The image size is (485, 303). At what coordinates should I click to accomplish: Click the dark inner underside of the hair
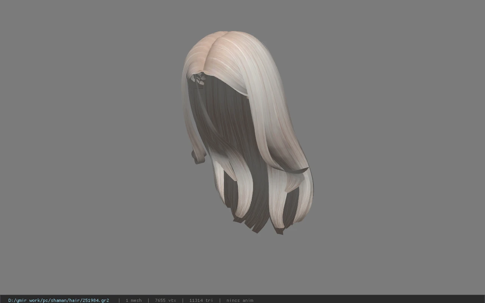[224, 114]
